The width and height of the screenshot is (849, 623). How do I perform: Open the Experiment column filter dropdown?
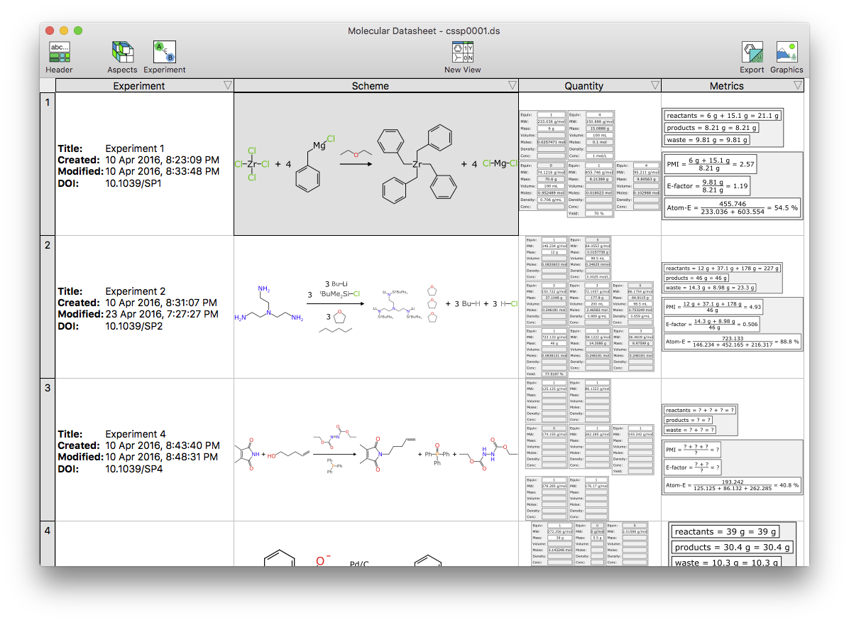pos(229,85)
